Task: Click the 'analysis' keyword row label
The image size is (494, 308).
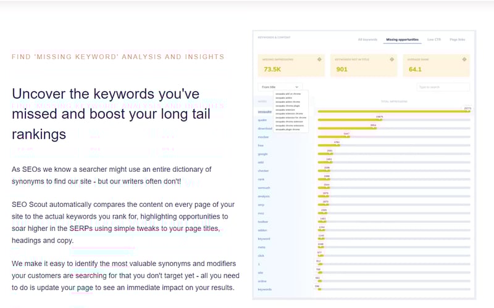Action: click(x=264, y=196)
